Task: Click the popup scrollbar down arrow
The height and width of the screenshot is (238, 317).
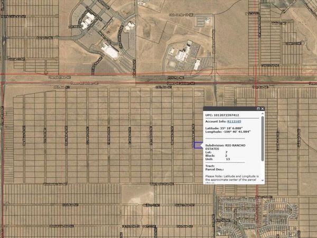Action: pyautogui.click(x=263, y=180)
